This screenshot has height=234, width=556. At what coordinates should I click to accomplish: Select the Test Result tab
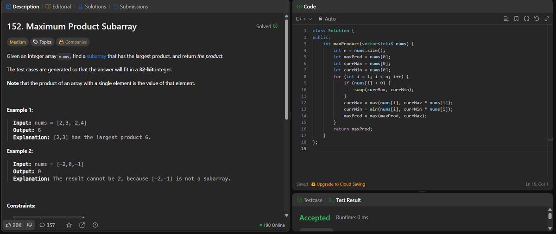coord(345,200)
